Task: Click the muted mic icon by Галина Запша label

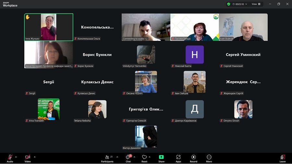Action: click(173, 39)
